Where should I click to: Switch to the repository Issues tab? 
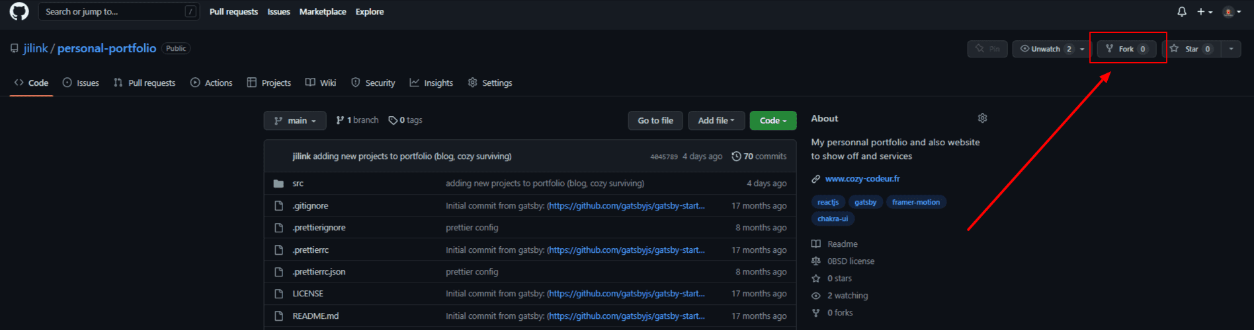pos(81,82)
